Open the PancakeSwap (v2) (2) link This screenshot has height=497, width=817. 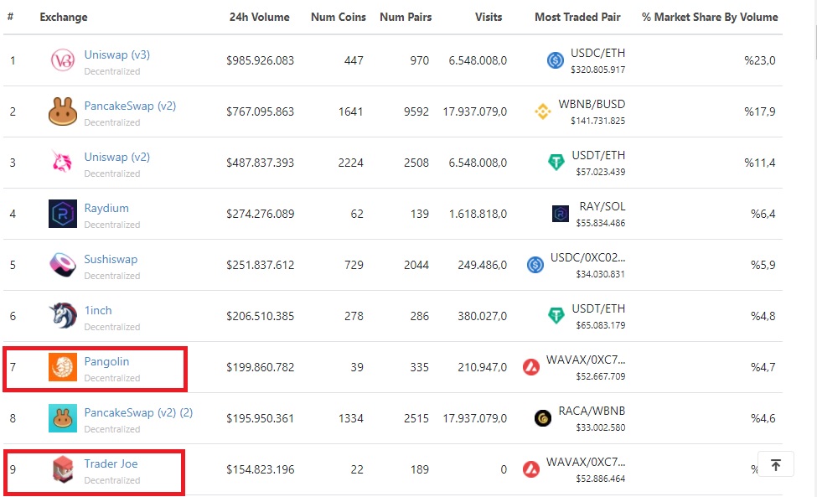click(x=138, y=412)
